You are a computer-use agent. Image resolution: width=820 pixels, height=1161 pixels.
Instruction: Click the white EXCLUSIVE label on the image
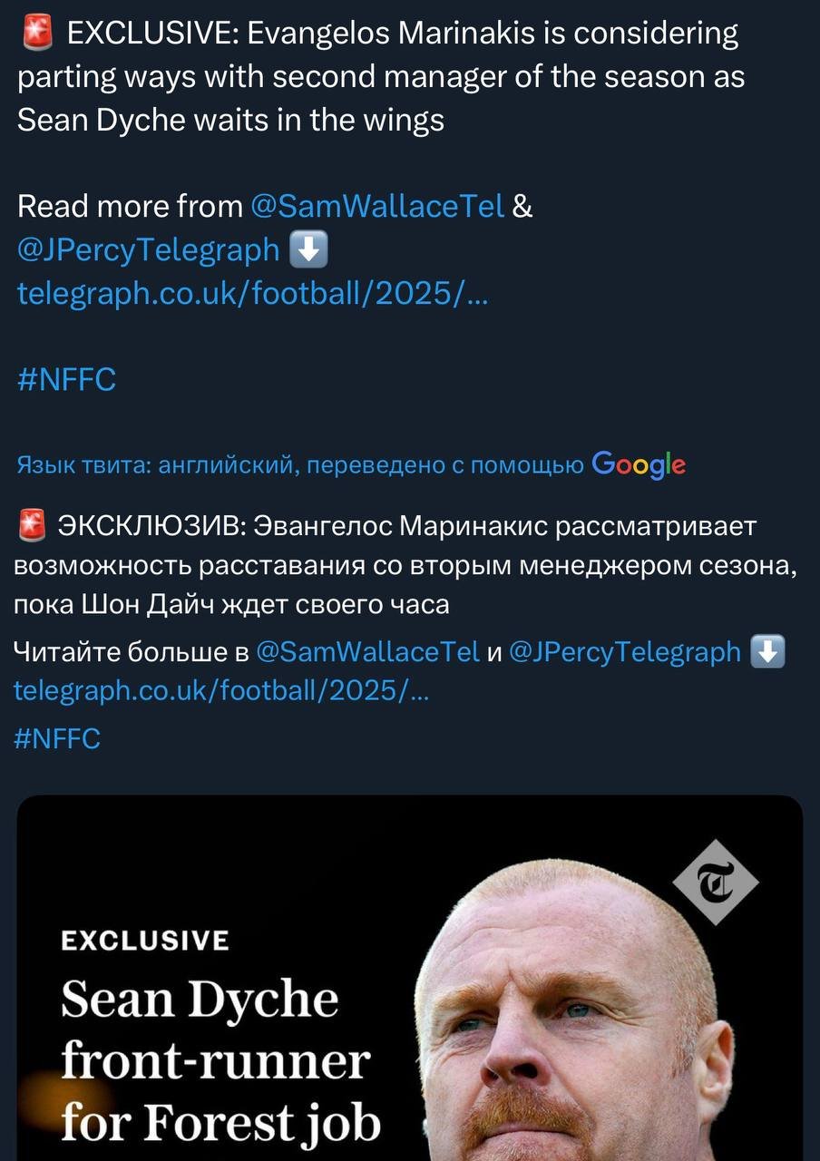point(145,941)
